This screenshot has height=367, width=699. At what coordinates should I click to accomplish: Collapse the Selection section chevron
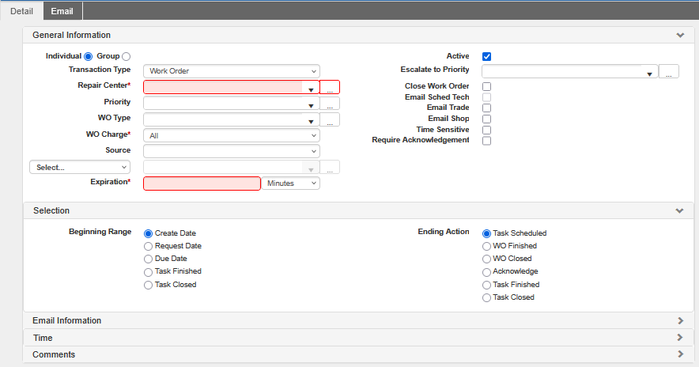679,211
